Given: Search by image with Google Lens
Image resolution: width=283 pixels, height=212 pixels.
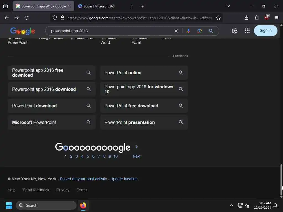Looking at the screenshot, I should [200, 31].
